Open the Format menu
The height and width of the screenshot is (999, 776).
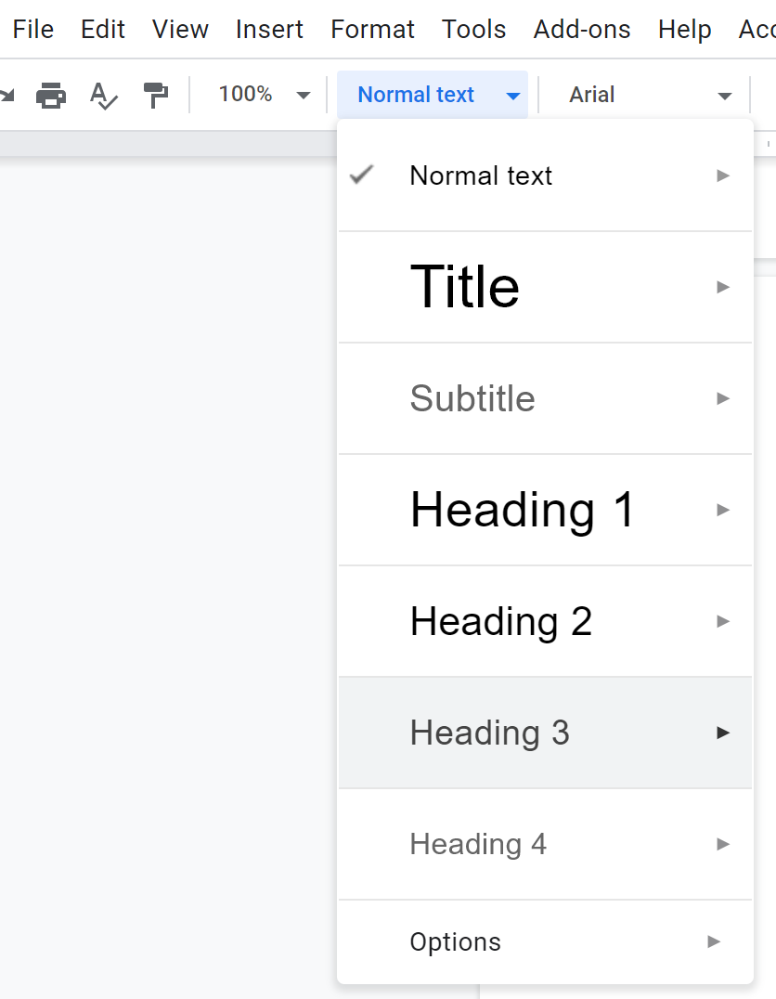(x=372, y=30)
